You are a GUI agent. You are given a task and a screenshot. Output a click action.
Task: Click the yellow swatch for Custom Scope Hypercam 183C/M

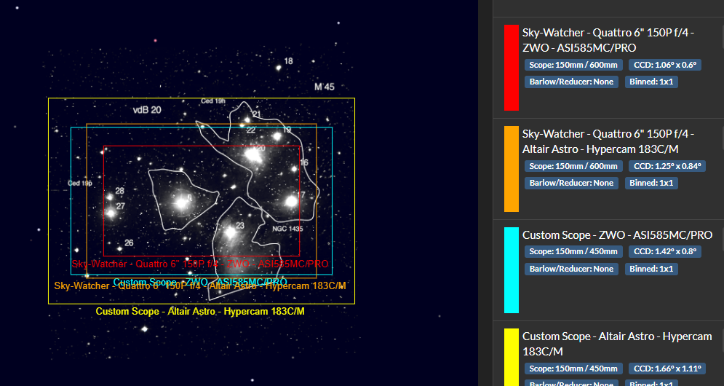(x=511, y=357)
